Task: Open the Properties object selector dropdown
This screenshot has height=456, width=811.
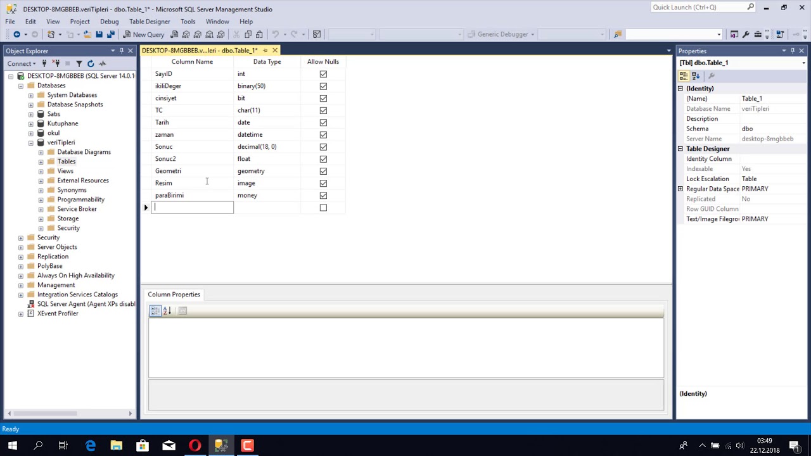Action: (x=803, y=63)
